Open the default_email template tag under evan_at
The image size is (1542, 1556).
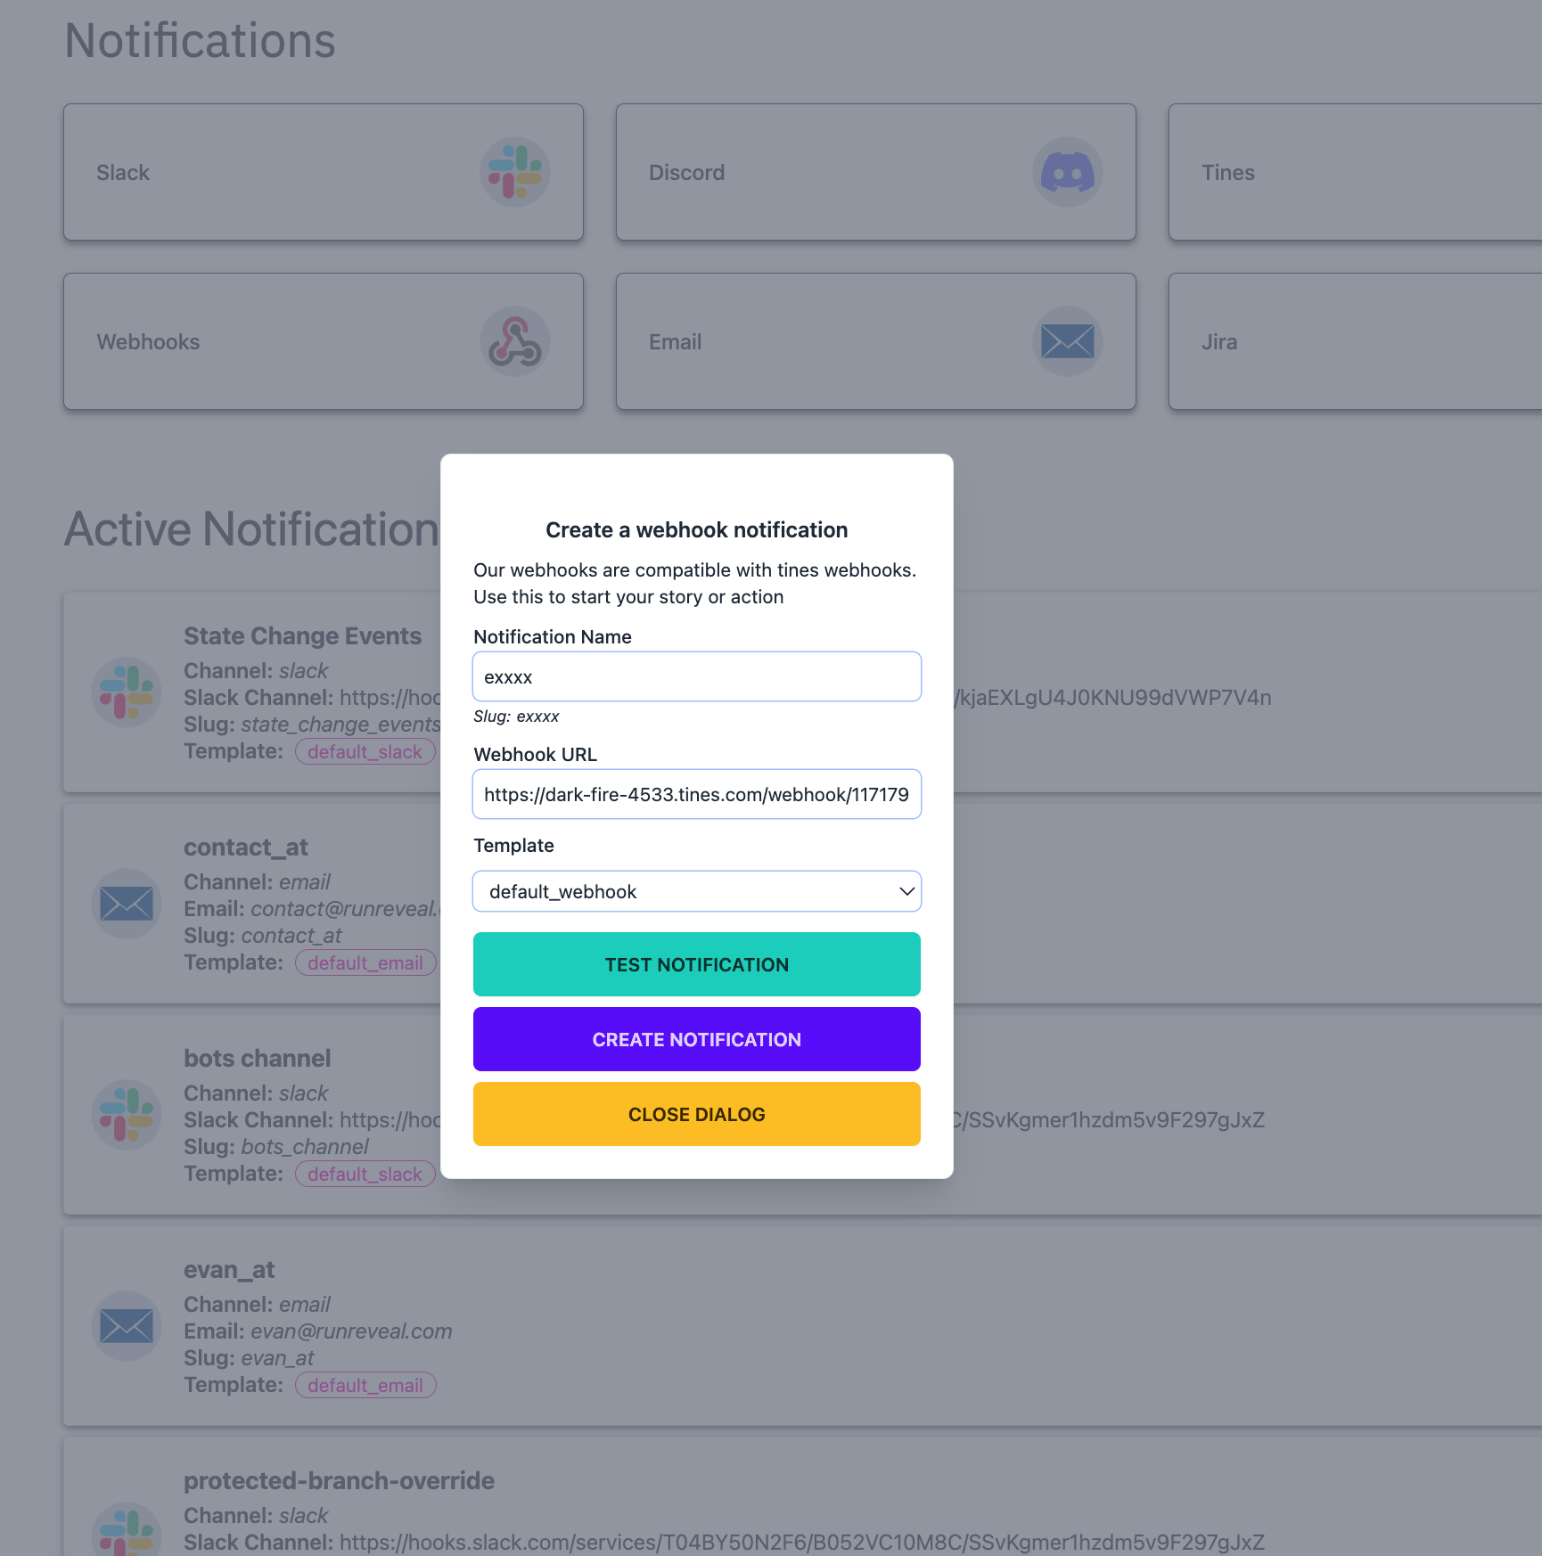coord(365,1385)
